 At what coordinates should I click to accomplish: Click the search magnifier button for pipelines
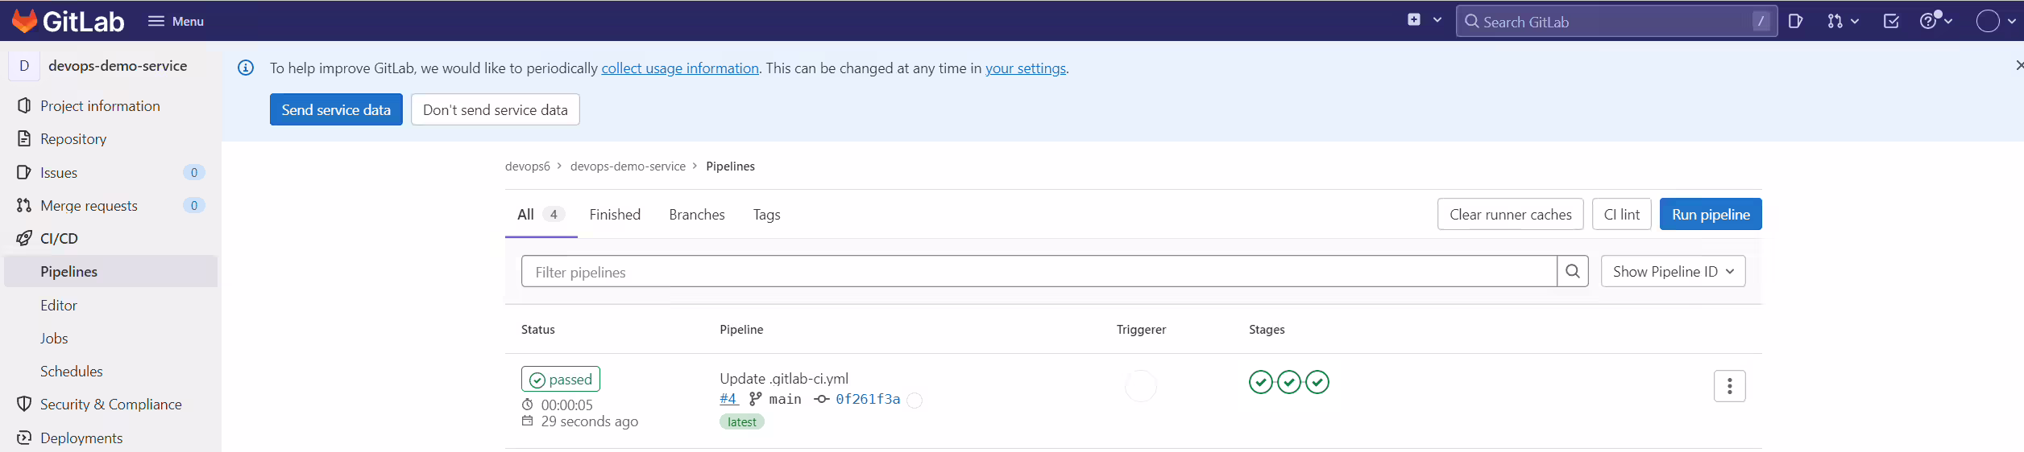[1572, 272]
